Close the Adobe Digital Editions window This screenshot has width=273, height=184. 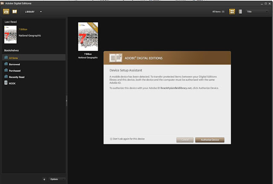[x=270, y=4]
